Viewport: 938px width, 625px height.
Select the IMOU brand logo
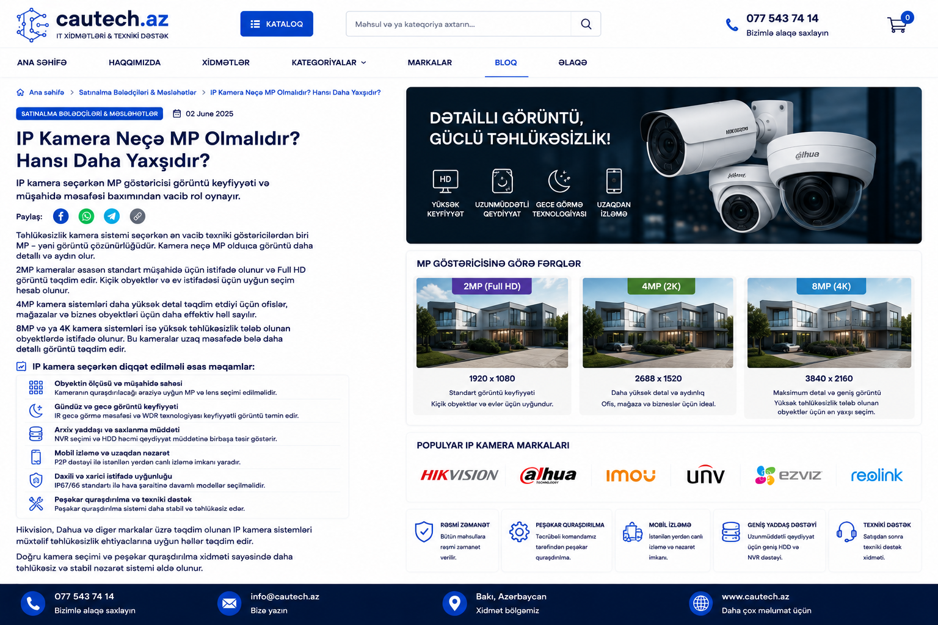[x=631, y=475]
